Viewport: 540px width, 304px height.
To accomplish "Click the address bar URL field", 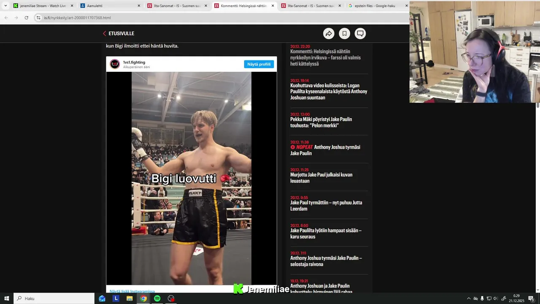I will click(219, 18).
